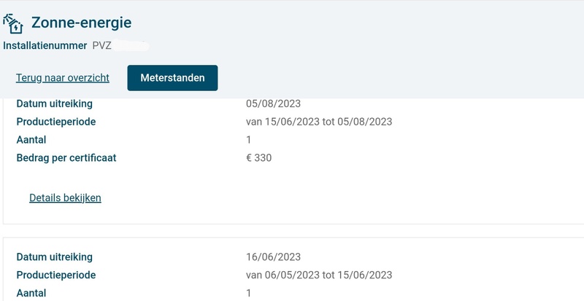Click Datum uitreiking label above 05/08/2023 card
This screenshot has width=584, height=301.
[54, 103]
